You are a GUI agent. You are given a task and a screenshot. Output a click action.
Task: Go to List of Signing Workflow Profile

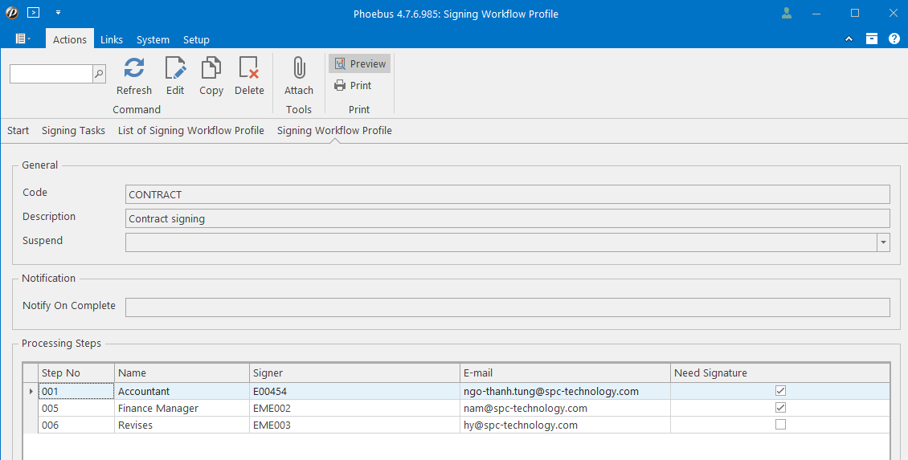pyautogui.click(x=190, y=131)
